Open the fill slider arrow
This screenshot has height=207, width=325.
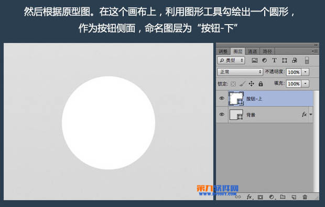(x=305, y=84)
